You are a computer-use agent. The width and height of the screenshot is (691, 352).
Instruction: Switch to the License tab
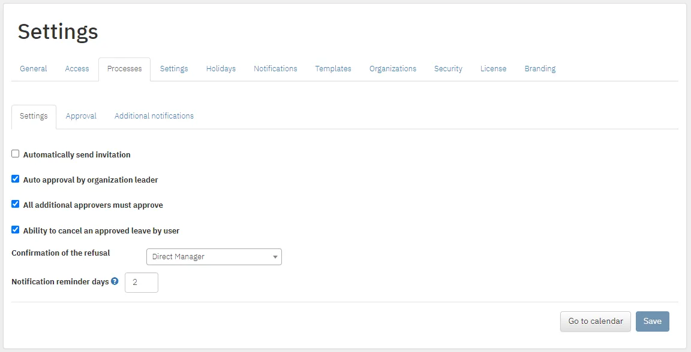click(x=493, y=69)
